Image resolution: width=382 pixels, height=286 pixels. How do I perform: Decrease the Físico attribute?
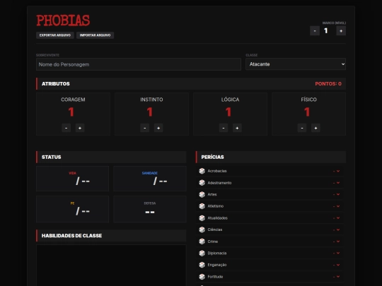pyautogui.click(x=302, y=128)
